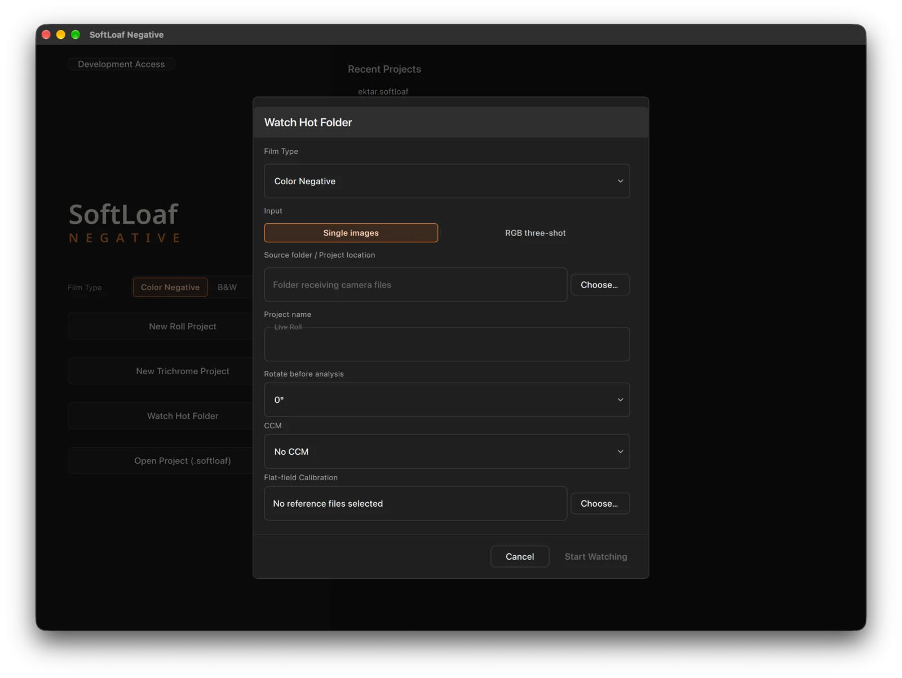Screen dimensions: 902x678
Task: Click the rotation dropdown chevron arrow
Action: pos(620,400)
